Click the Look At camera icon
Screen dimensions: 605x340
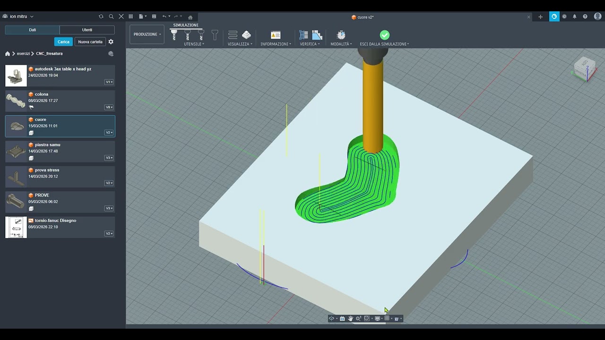342,318
